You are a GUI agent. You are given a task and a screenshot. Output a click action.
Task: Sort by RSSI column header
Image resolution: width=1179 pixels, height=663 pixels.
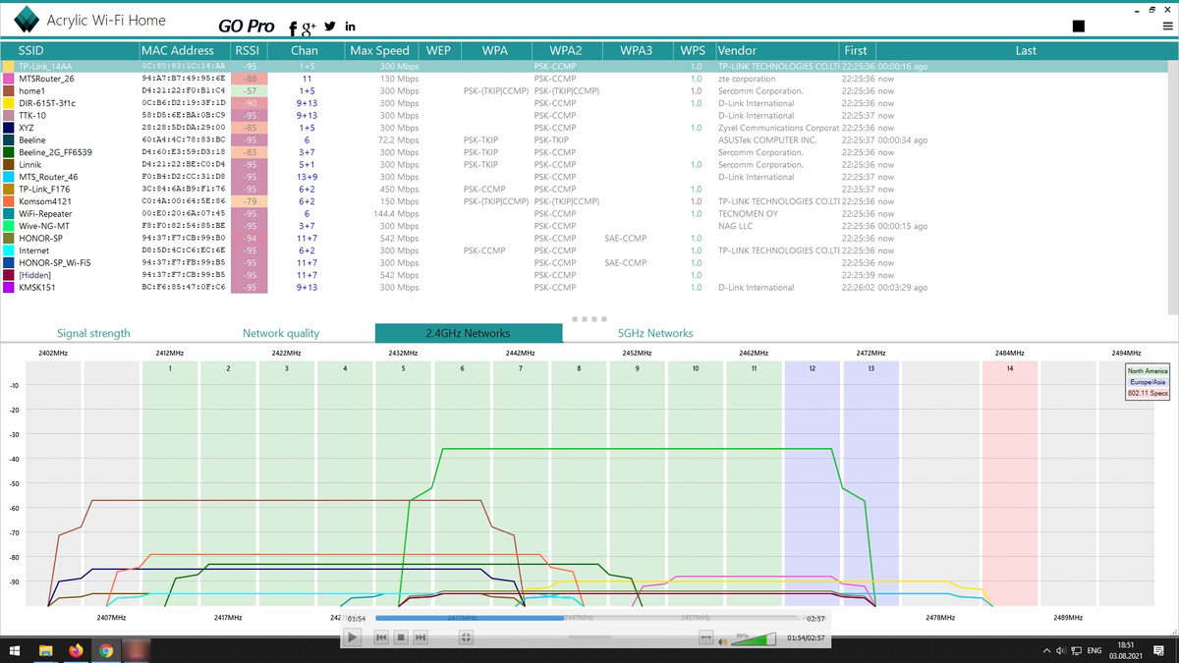248,50
